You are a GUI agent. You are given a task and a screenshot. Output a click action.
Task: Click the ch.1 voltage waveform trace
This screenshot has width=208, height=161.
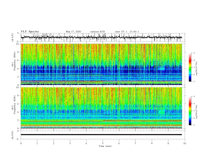tap(101, 37)
